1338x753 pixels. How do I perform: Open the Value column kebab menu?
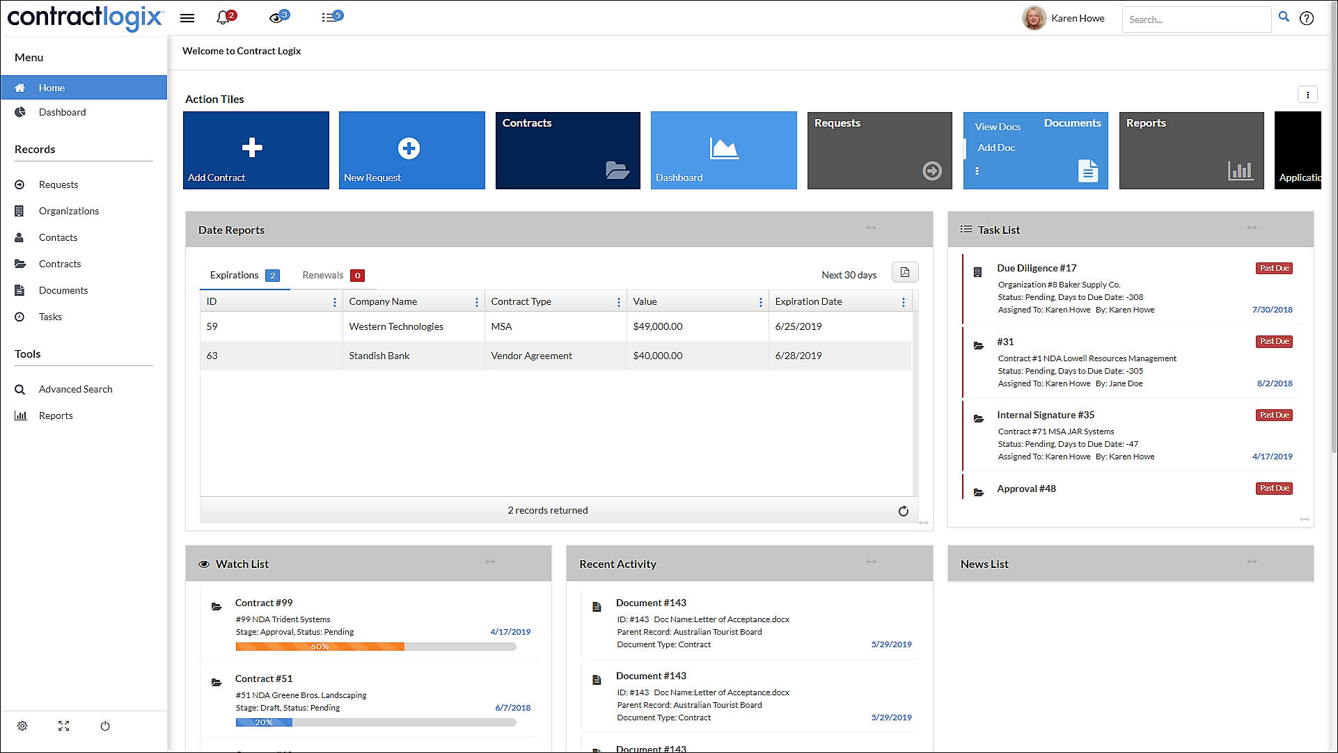tap(759, 301)
